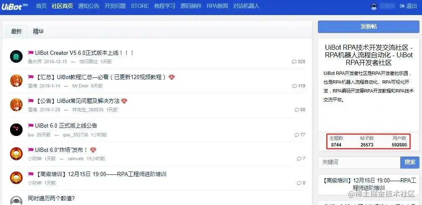Click the comment bubble icon showing 119

[294, 86]
